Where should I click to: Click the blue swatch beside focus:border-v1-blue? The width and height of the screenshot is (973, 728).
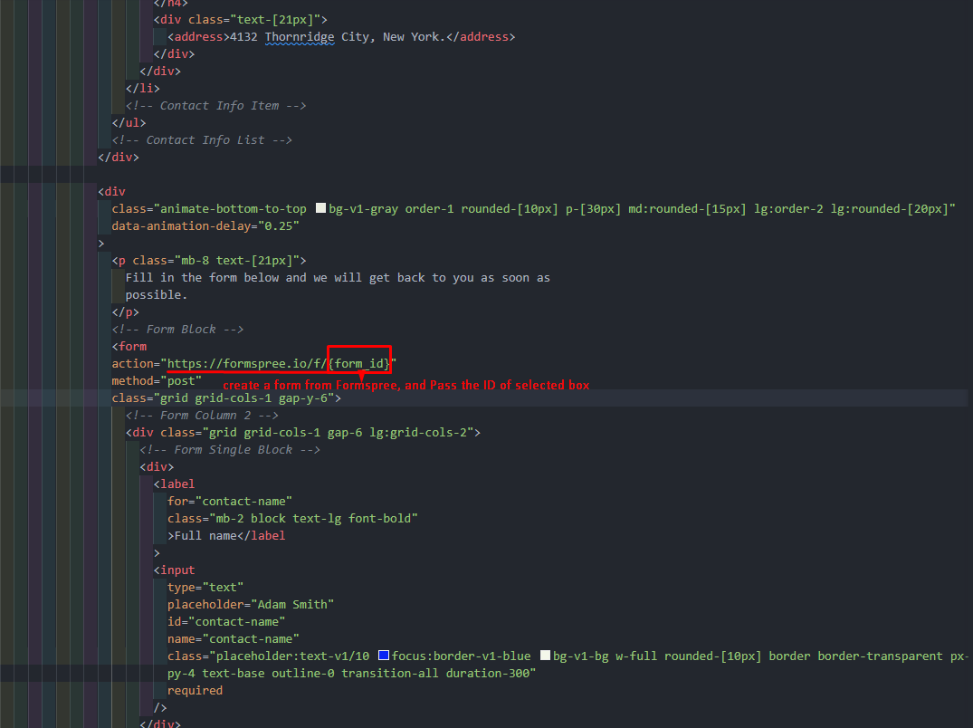(383, 655)
